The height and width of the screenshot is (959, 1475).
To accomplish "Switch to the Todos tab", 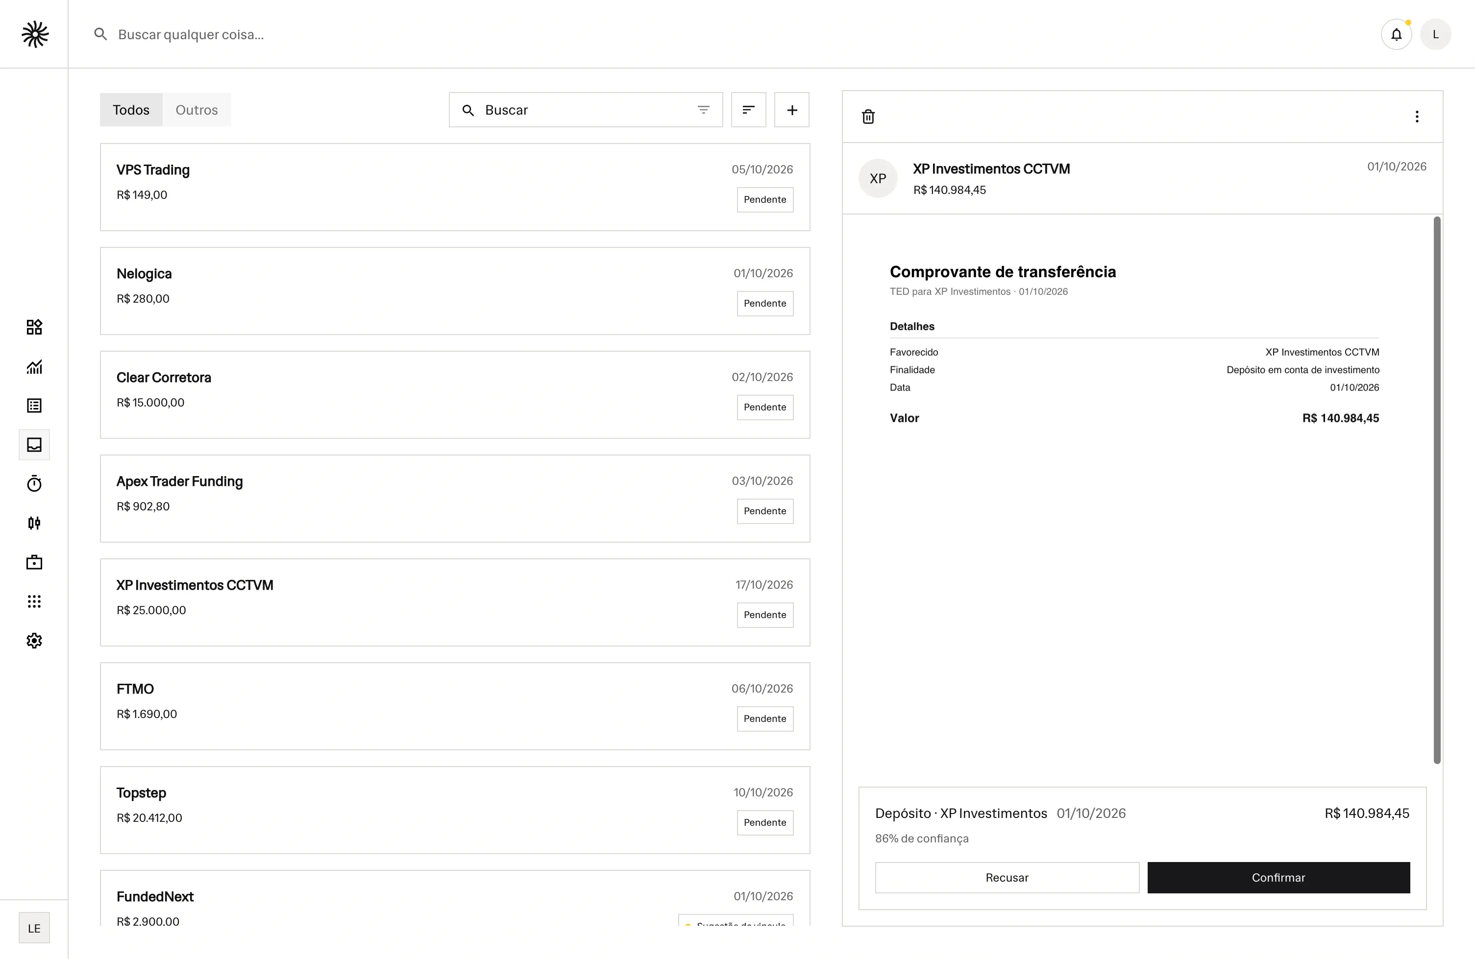I will [x=131, y=110].
